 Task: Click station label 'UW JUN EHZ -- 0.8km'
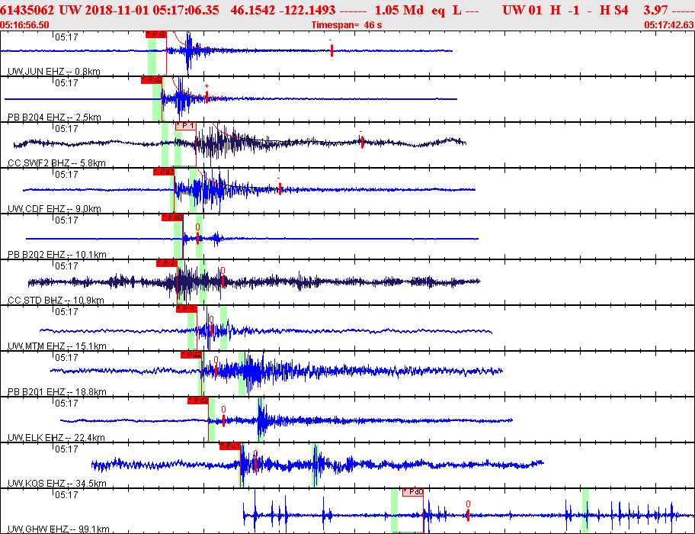(x=54, y=72)
